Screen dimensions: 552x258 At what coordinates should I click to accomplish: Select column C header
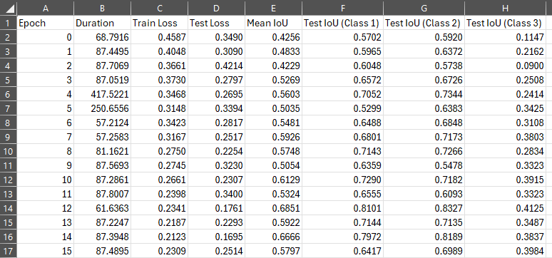pos(159,9)
